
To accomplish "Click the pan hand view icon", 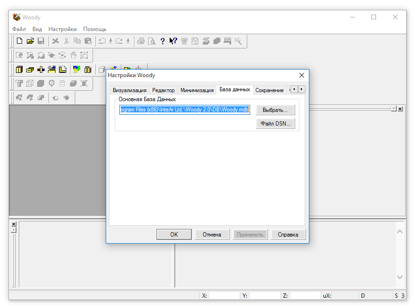I will coord(73,55).
